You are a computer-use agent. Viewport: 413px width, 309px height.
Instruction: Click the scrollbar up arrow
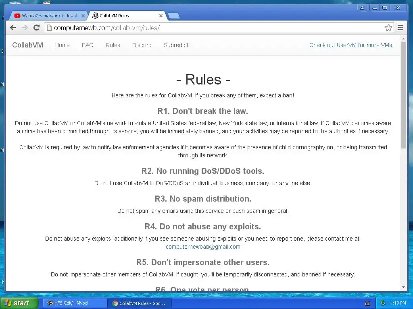click(403, 39)
